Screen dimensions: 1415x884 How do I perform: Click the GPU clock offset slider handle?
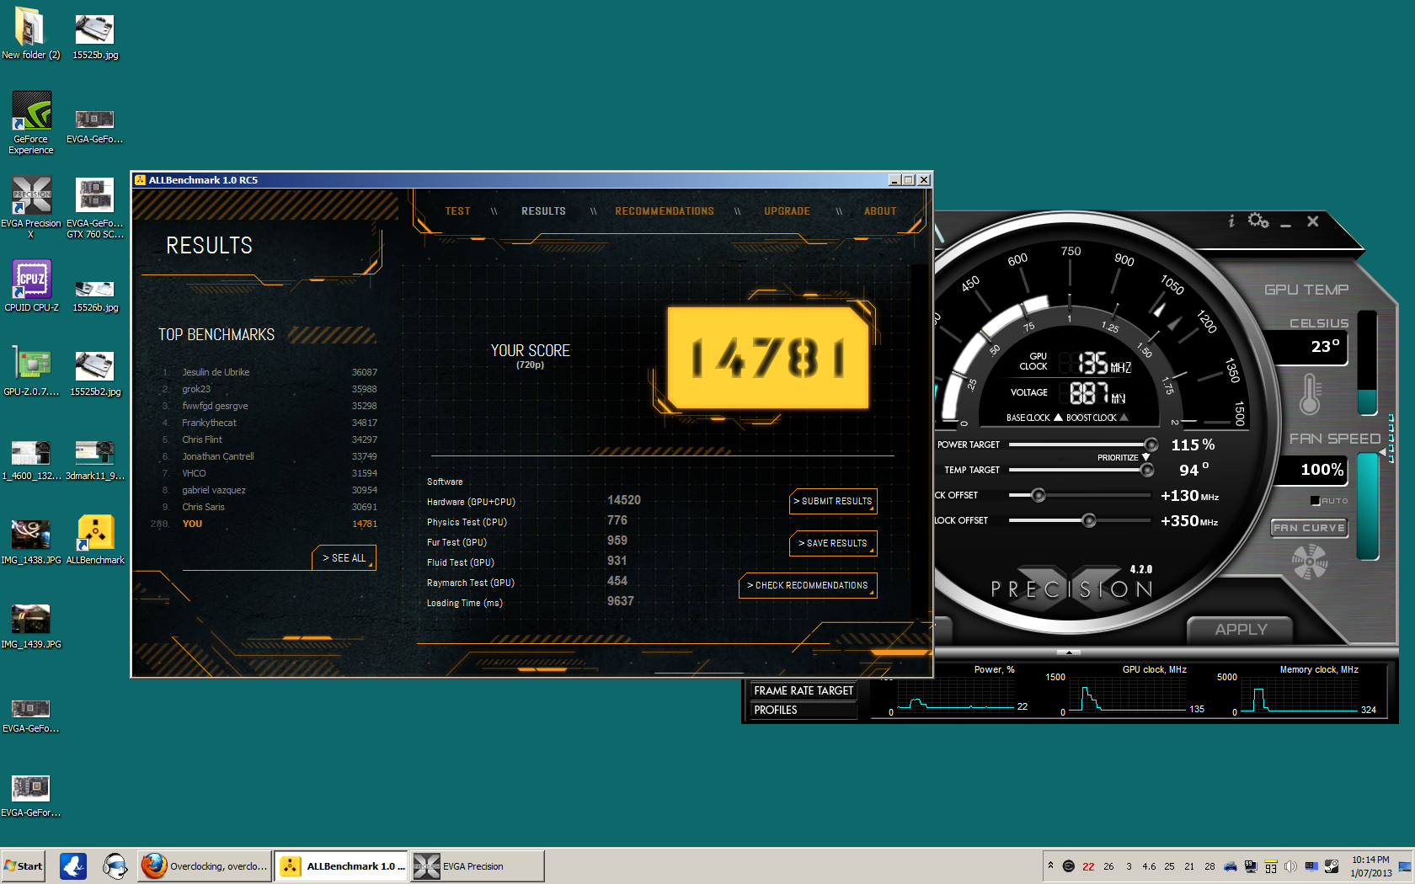point(1039,495)
